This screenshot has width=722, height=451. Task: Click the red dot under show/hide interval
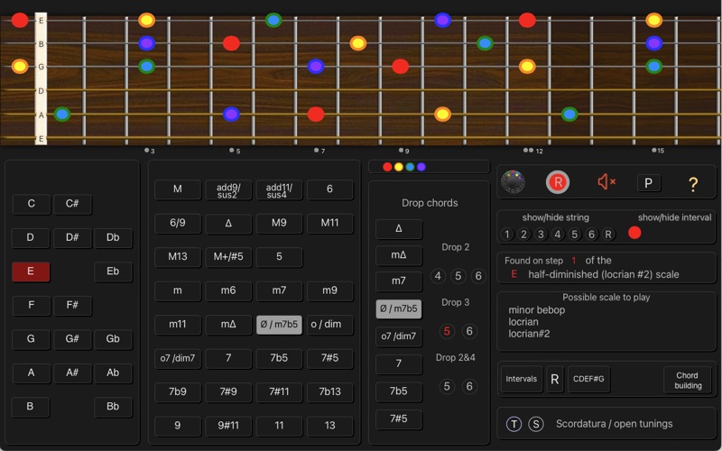[634, 233]
